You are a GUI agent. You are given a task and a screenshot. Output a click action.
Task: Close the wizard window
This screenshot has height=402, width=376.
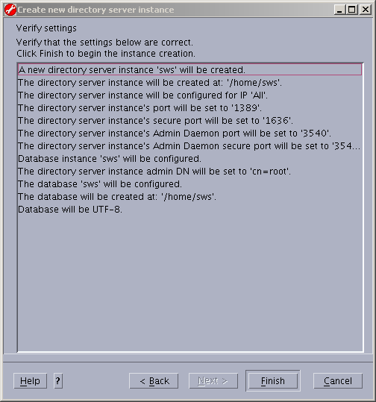tap(365, 10)
